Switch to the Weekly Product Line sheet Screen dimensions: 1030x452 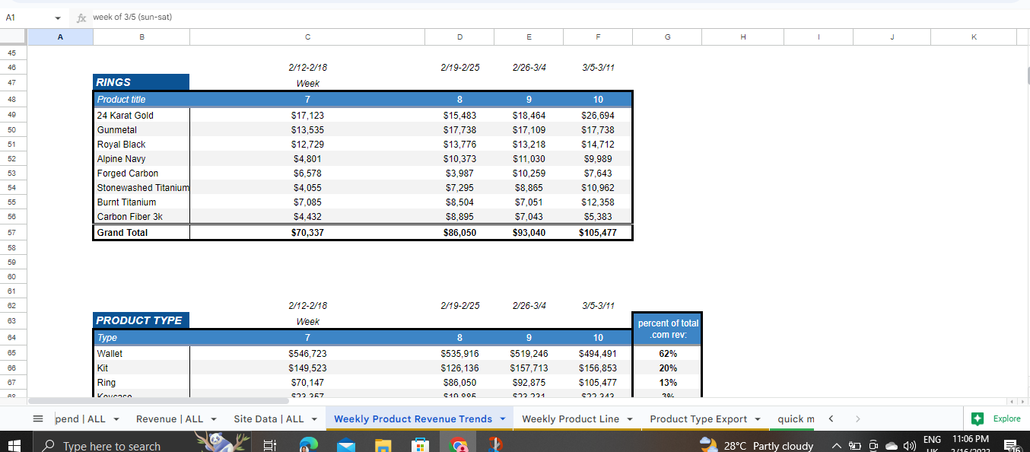click(x=570, y=419)
